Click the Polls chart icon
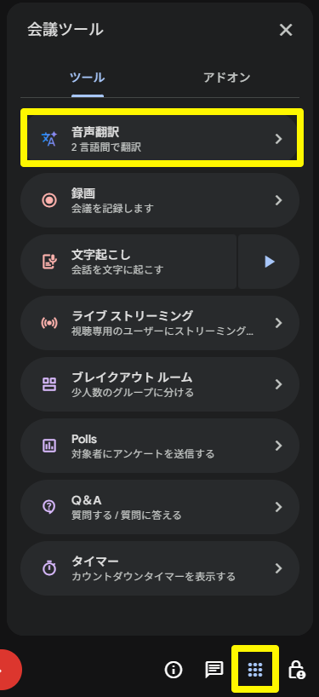319x697 pixels. [x=49, y=446]
